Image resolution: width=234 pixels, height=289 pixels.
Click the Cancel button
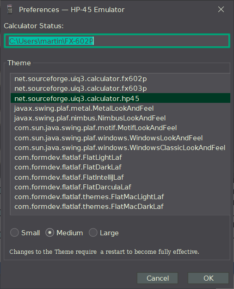[x=157, y=278]
